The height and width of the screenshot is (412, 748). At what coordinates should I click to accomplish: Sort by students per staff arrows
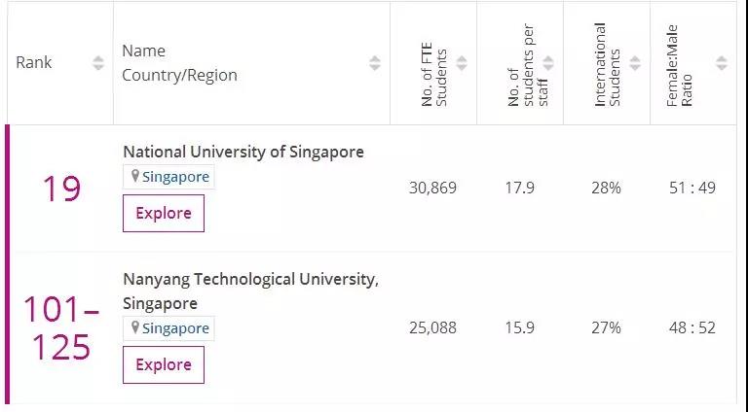pos(548,63)
